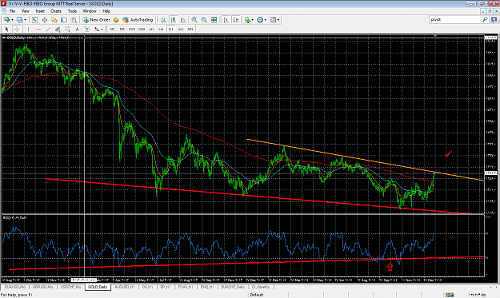Click the Default profile status entry
500x298 pixels.
click(256, 295)
